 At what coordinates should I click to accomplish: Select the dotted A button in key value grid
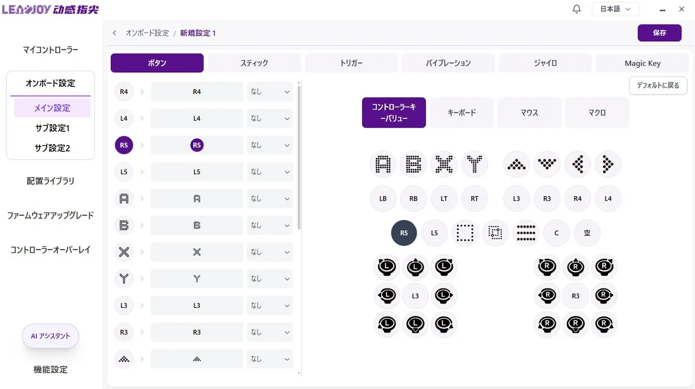383,164
